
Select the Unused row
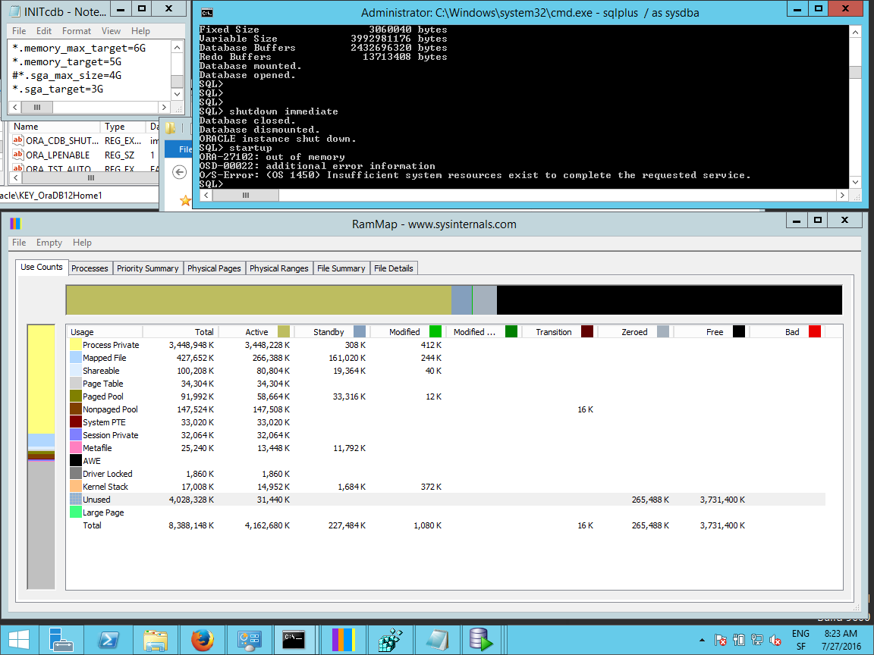point(446,500)
